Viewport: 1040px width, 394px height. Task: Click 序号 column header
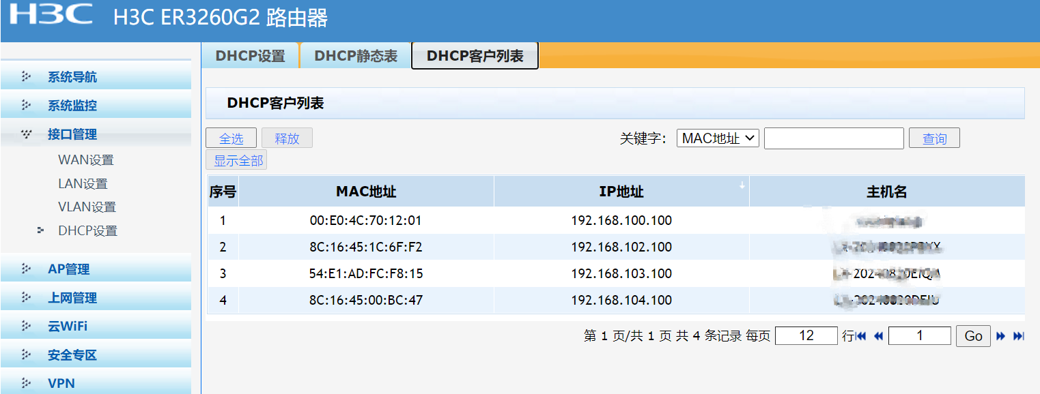[223, 192]
